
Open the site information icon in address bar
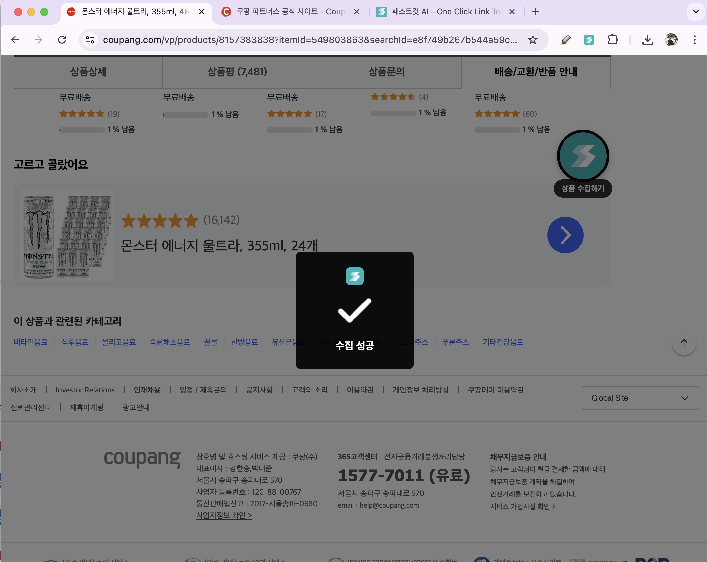tap(90, 40)
